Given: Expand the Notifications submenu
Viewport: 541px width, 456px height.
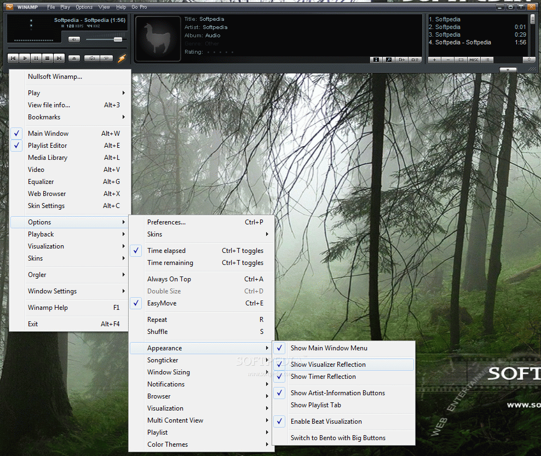Looking at the screenshot, I should pyautogui.click(x=202, y=384).
